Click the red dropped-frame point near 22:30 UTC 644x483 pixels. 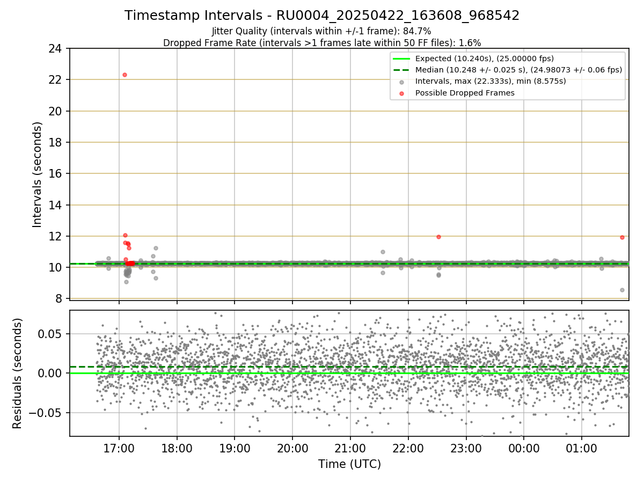point(438,237)
